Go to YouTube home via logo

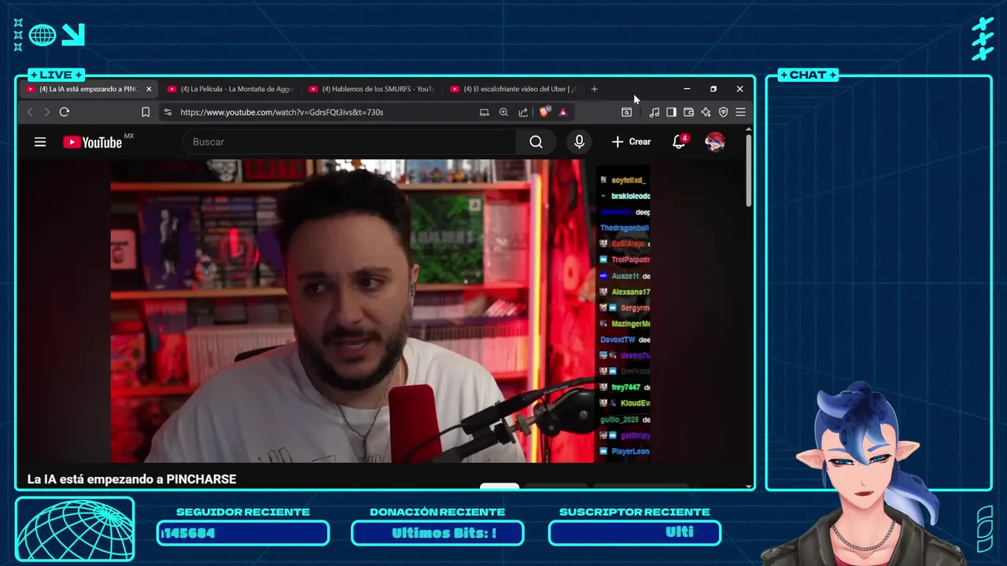93,142
